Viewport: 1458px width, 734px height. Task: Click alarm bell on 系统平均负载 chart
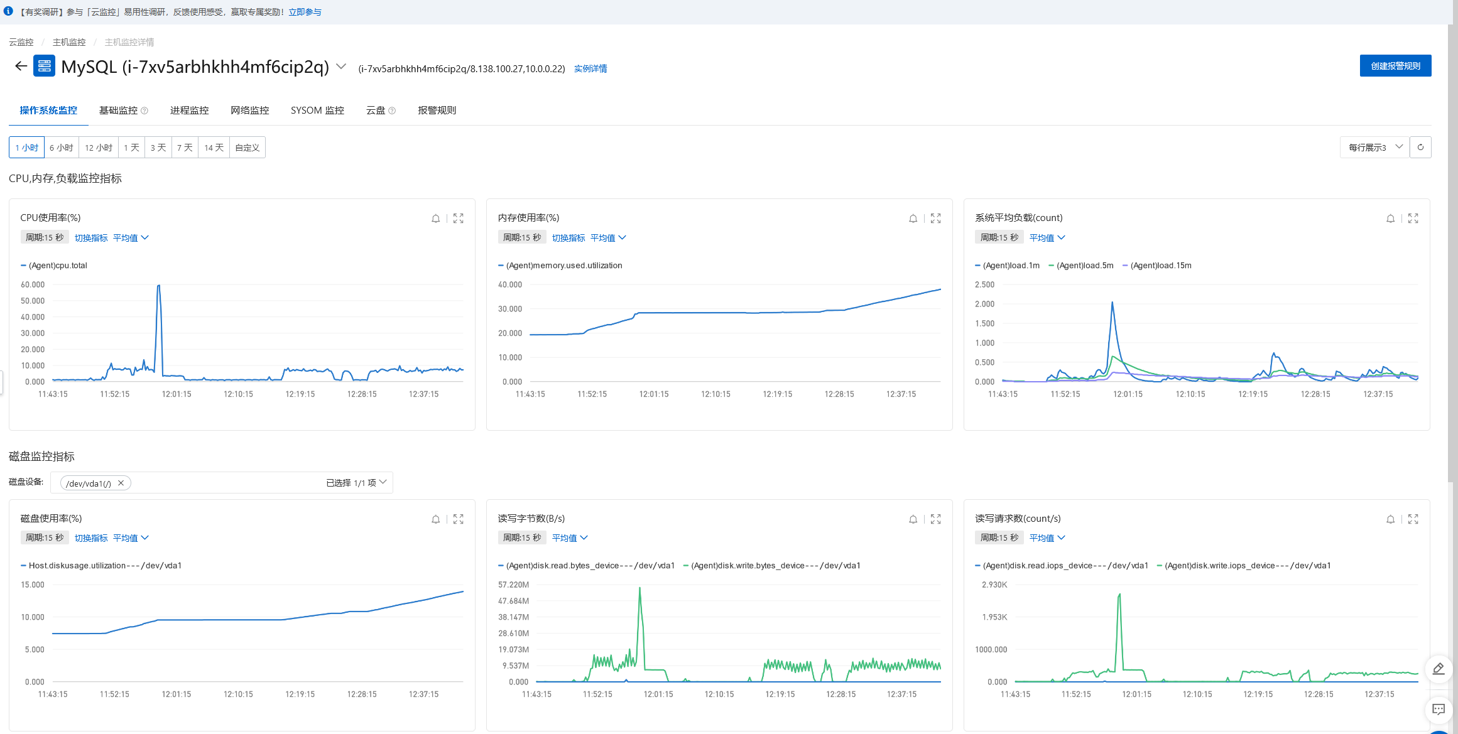[1390, 219]
